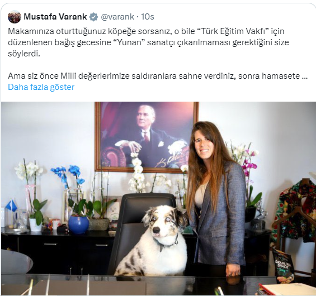
Task: Click the round blue flower pot
Action: coord(78,225)
